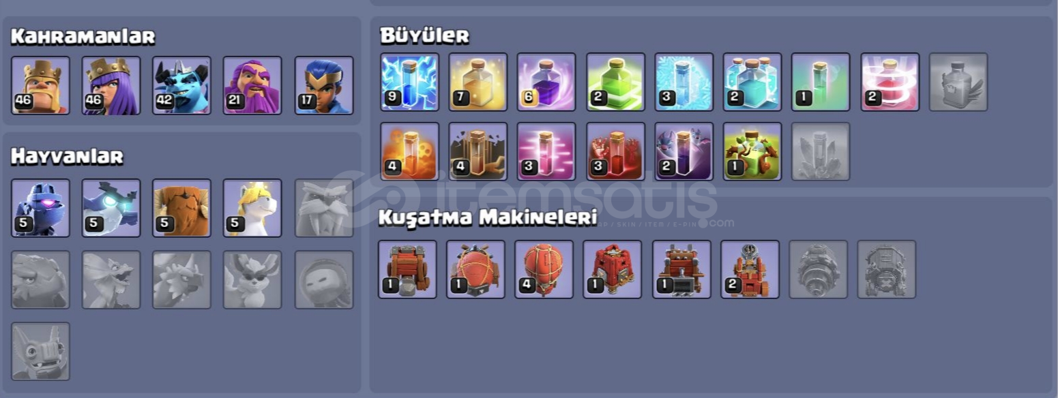Click the Bat spell icon
Viewport: 1058px width, 398px height.
tap(684, 151)
